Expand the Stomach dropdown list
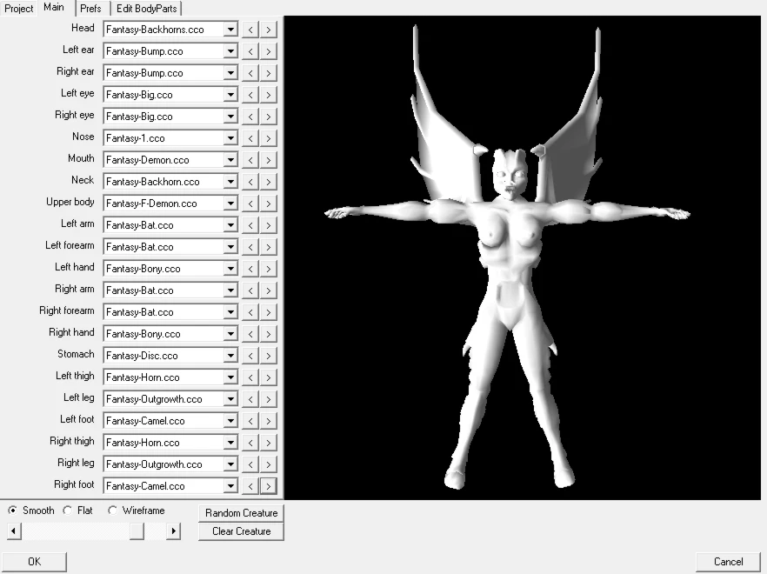The height and width of the screenshot is (574, 767). coord(230,356)
